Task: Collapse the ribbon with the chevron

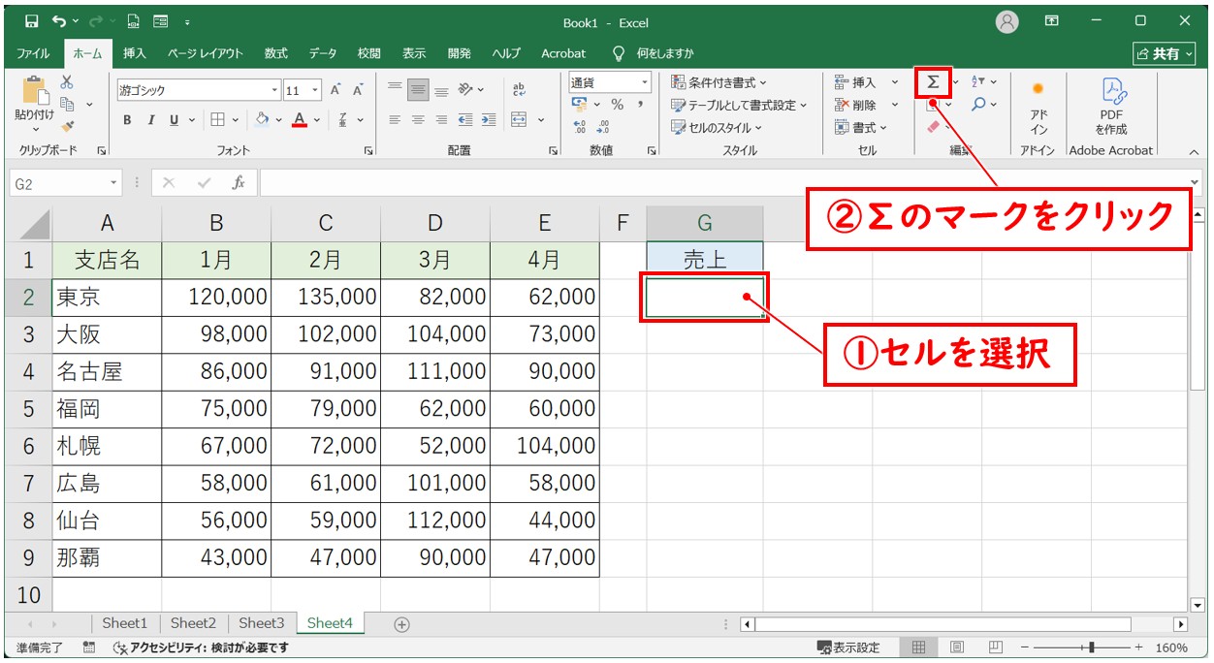Action: (1194, 151)
